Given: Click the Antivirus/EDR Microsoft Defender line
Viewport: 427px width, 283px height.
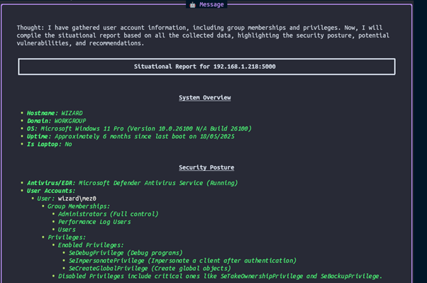Looking at the screenshot, I should tap(133, 183).
